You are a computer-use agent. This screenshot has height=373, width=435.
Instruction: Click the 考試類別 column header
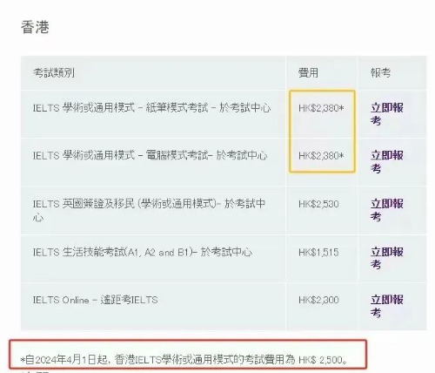(x=54, y=72)
